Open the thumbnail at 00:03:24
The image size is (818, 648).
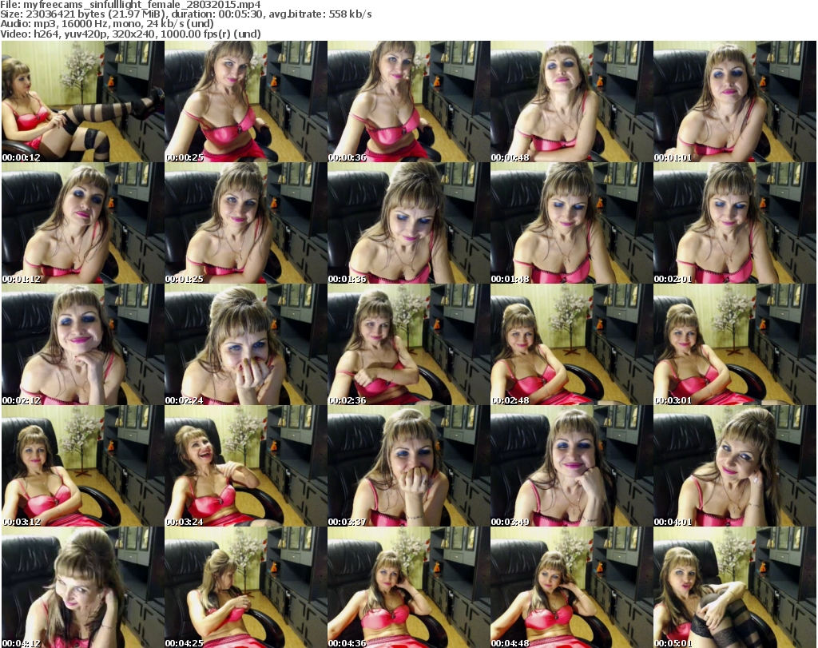[246, 467]
